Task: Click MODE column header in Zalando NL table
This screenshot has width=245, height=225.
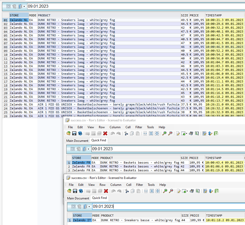Action: [33, 15]
